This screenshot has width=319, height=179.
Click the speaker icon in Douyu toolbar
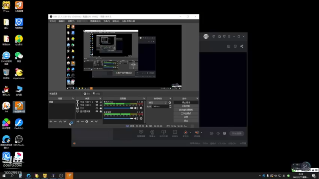click(x=197, y=133)
